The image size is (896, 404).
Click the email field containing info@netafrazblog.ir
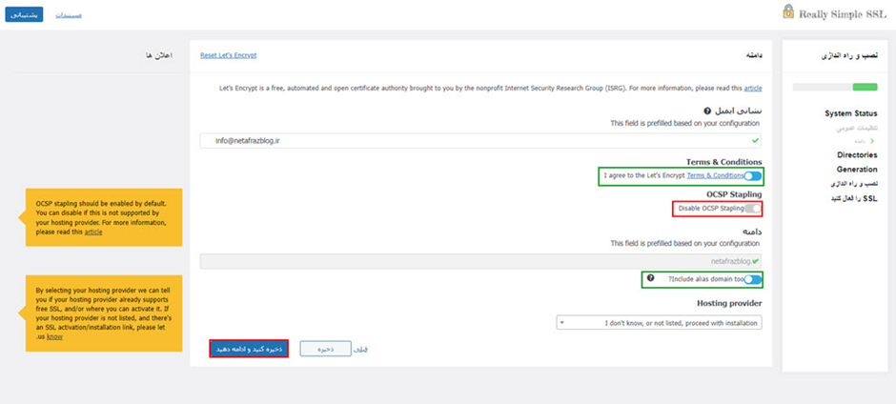point(480,141)
